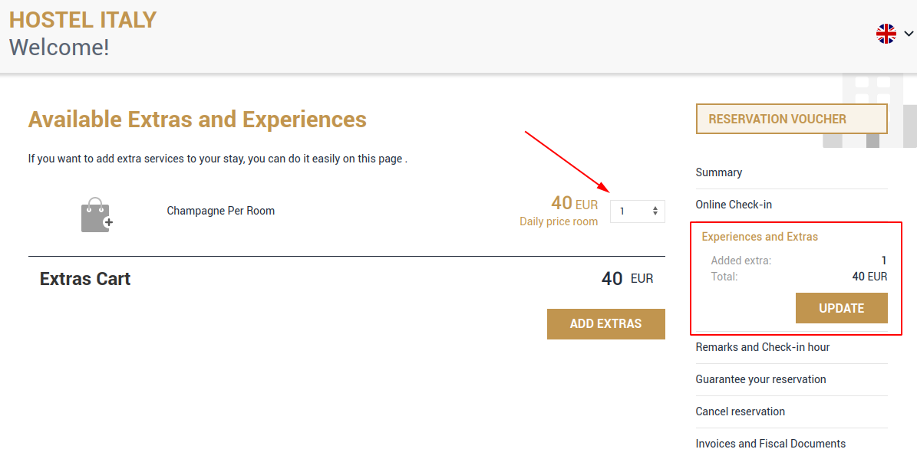Screen dimensions: 917x459
Task: Open Cancel reservation link
Action: (740, 411)
